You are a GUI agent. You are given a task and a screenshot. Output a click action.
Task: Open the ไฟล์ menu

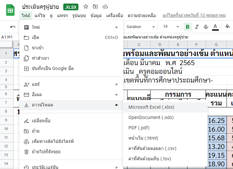[x=26, y=15]
